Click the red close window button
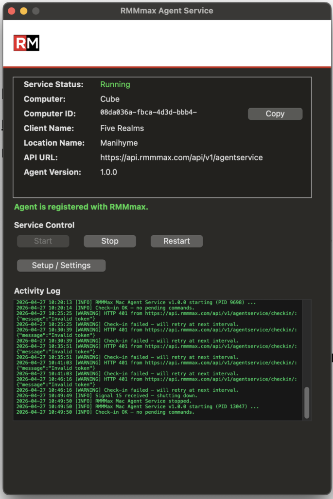Screen dimensions: 333x499 pyautogui.click(x=12, y=11)
